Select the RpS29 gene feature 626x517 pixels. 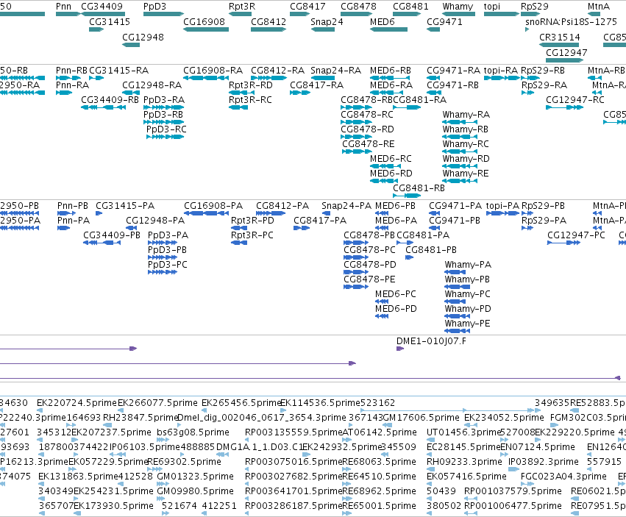tap(530, 14)
